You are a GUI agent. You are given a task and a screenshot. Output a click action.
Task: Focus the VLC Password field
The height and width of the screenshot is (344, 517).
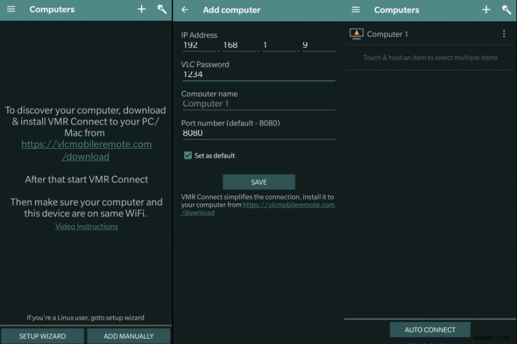[x=258, y=74]
